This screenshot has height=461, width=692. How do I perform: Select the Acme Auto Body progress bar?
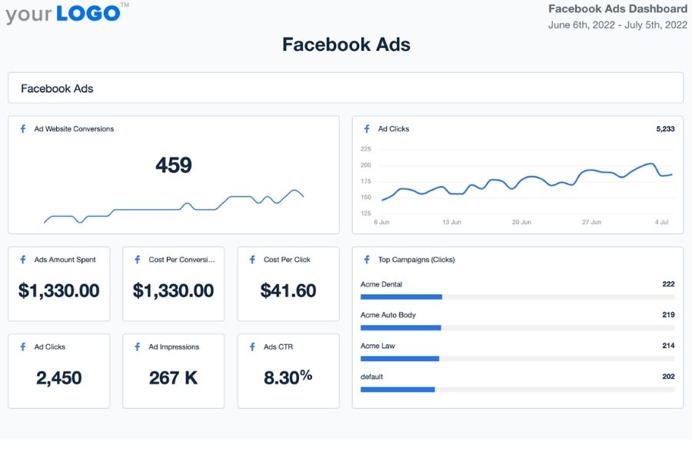pyautogui.click(x=517, y=328)
